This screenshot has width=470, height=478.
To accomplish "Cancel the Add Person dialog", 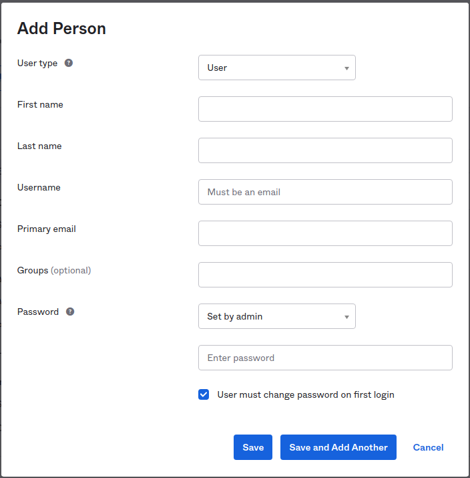I will [x=428, y=447].
